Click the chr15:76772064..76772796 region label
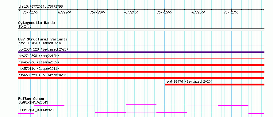The height and width of the screenshot is (117, 273). (x=40, y=7)
